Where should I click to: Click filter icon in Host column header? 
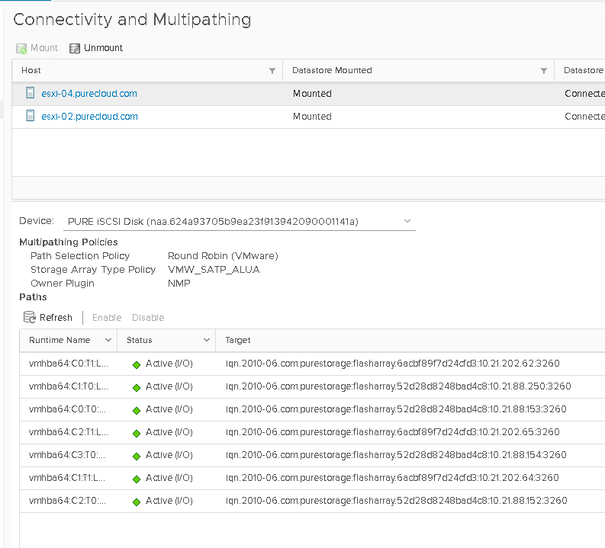click(x=272, y=71)
